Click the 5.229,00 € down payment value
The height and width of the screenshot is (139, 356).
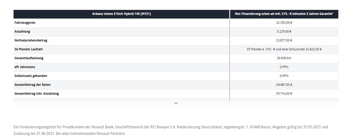(284, 32)
